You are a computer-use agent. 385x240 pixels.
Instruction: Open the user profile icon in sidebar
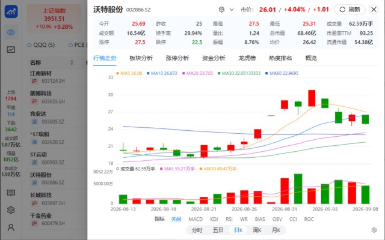pyautogui.click(x=11, y=227)
